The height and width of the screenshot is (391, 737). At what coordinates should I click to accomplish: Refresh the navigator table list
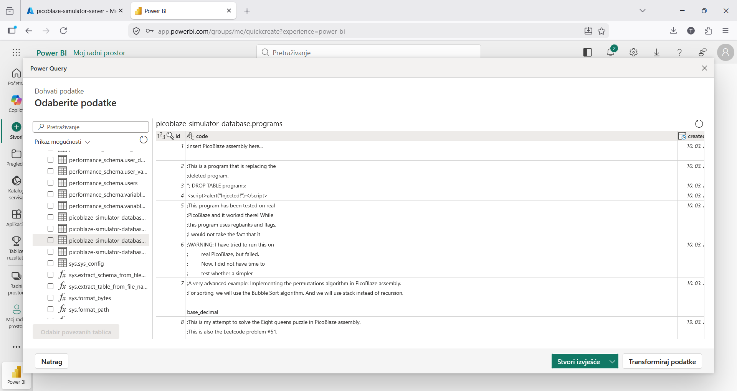[143, 140]
